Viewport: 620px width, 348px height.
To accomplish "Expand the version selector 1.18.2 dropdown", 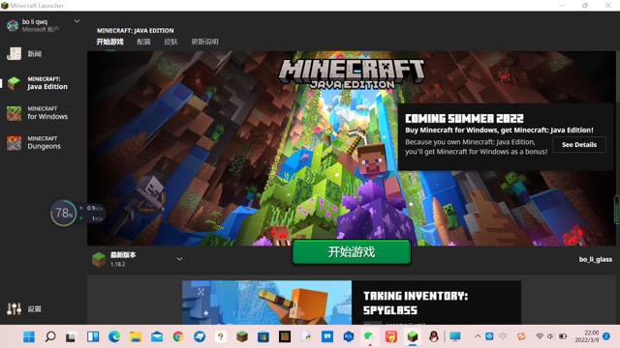I will [179, 259].
